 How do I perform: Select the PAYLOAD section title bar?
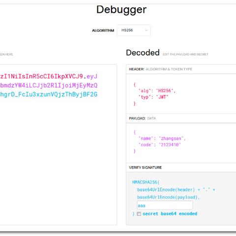click(181, 118)
